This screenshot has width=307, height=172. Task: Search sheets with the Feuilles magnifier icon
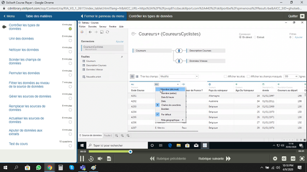(122, 57)
